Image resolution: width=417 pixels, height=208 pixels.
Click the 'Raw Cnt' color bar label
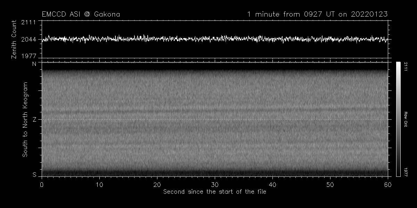click(x=406, y=119)
